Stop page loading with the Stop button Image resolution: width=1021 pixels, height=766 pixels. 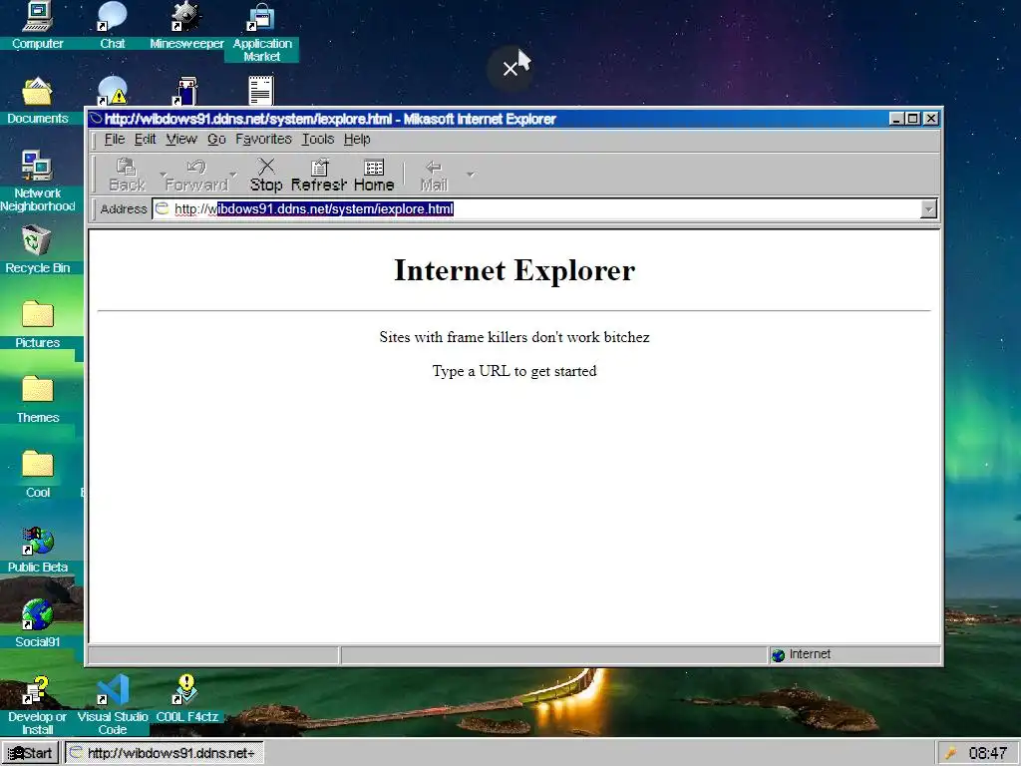266,176
